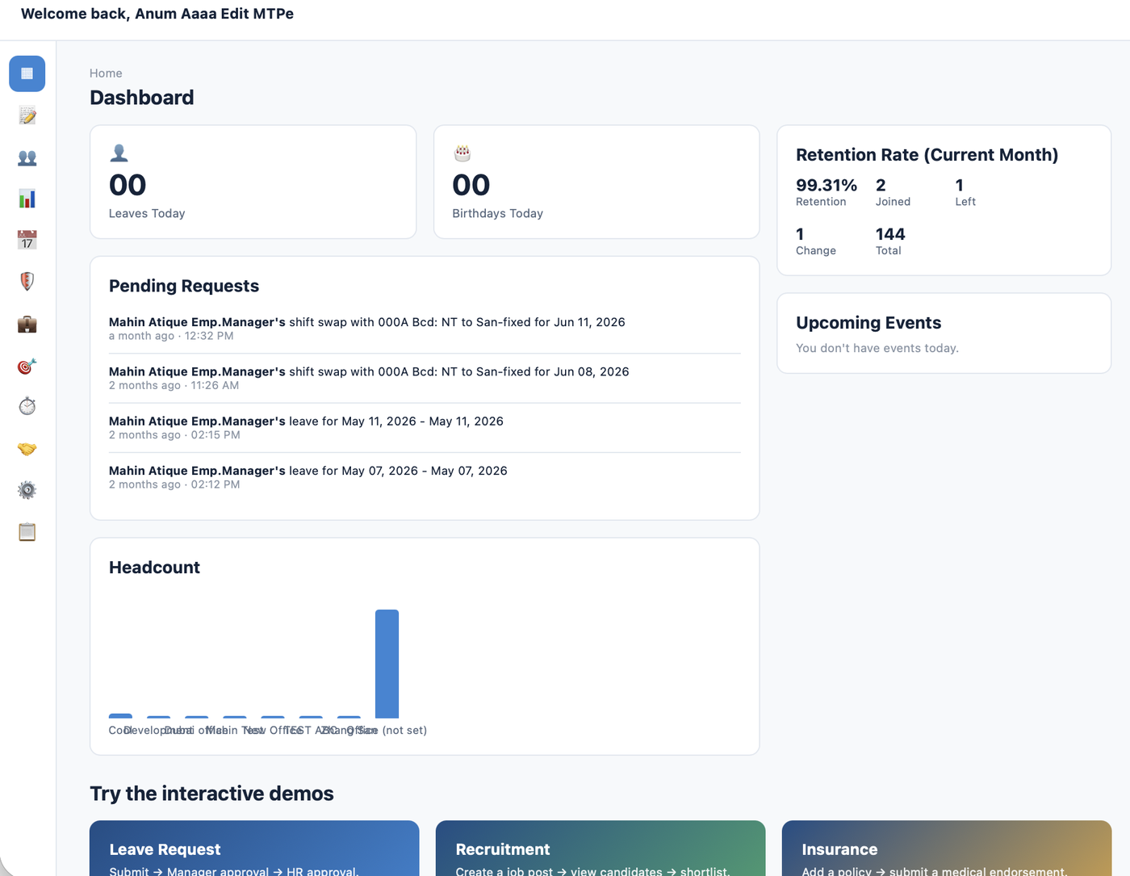Viewport: 1130px width, 876px height.
Task: Open the two-people employees sidebar icon
Action: point(27,157)
